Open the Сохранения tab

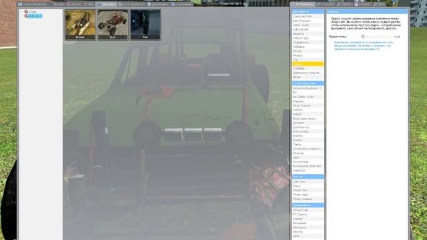181,5
